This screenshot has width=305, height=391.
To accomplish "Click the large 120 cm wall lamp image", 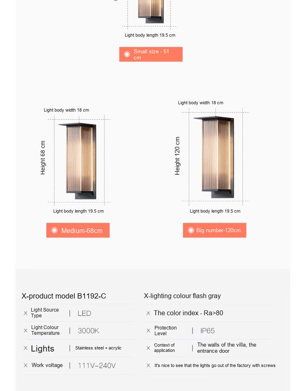I will (214, 157).
